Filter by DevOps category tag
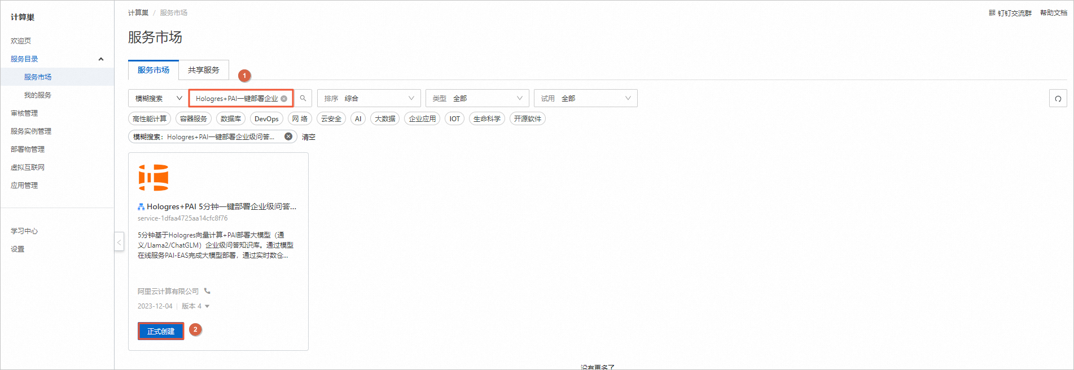1074x370 pixels. coord(266,118)
